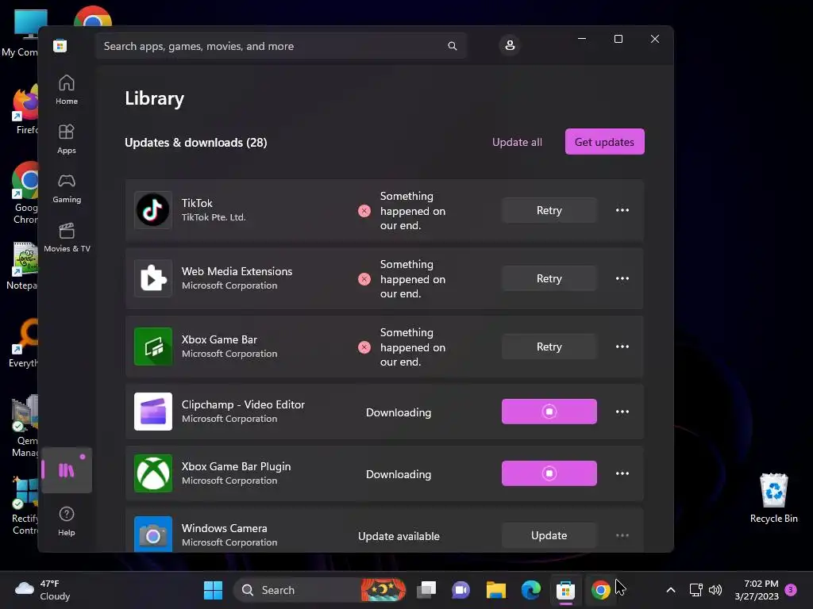
Task: Retry the Xbox Game Bar update
Action: (x=549, y=347)
